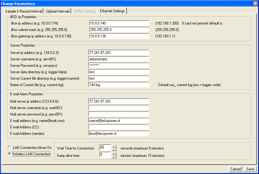This screenshot has height=174, width=259.
Task: Edit the iBox gateway ip address field
Action: pos(119,36)
